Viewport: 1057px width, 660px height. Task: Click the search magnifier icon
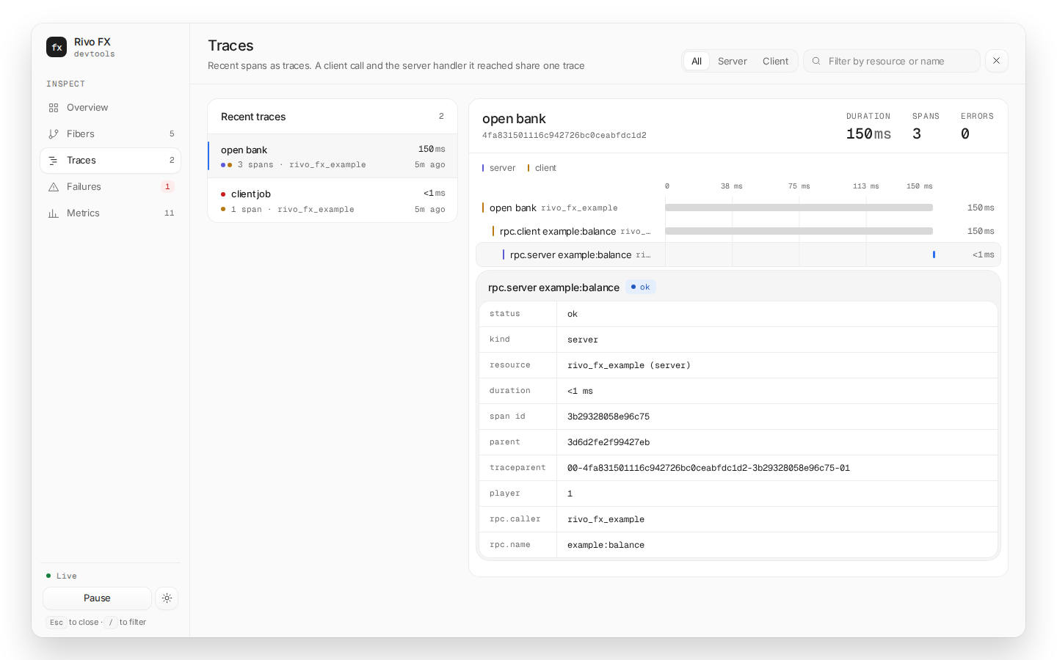pos(816,62)
